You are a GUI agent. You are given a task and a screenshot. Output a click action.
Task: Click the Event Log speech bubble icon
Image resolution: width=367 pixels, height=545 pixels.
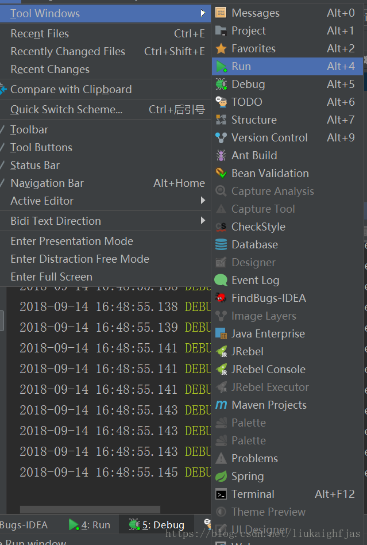pyautogui.click(x=221, y=280)
